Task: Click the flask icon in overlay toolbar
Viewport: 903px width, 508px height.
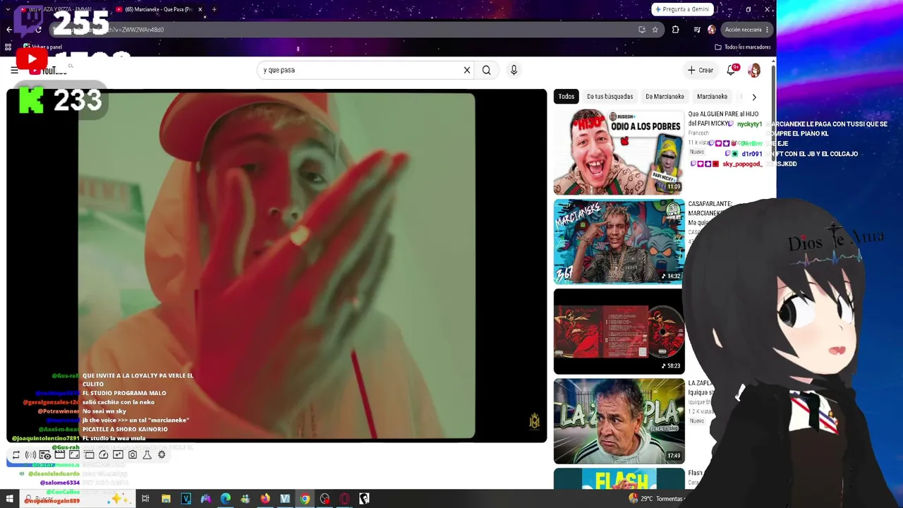Action: [147, 455]
